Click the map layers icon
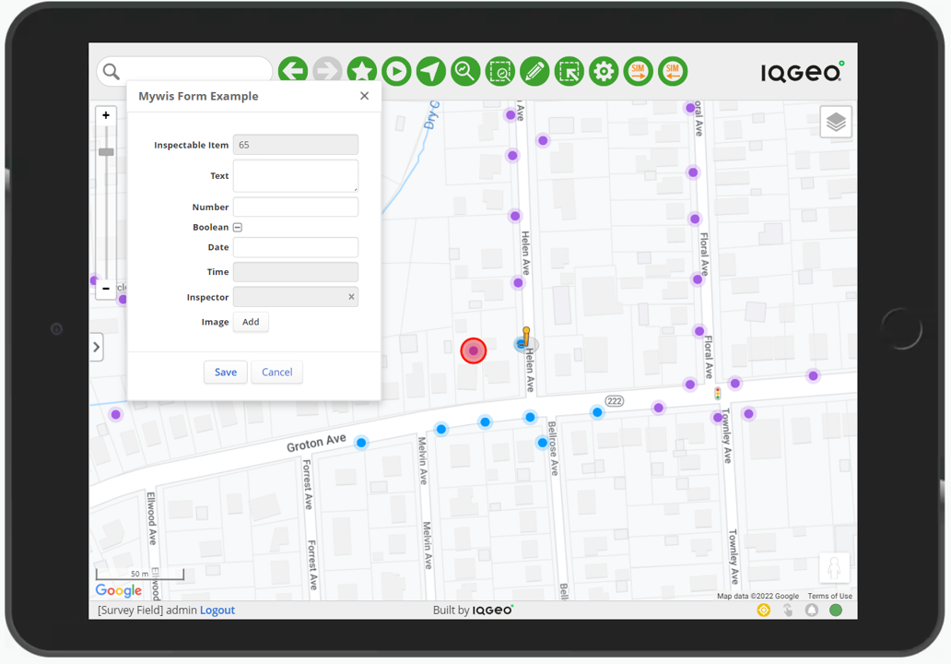 click(x=836, y=122)
